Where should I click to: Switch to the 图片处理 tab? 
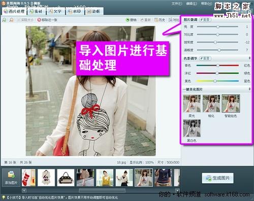click(x=14, y=11)
